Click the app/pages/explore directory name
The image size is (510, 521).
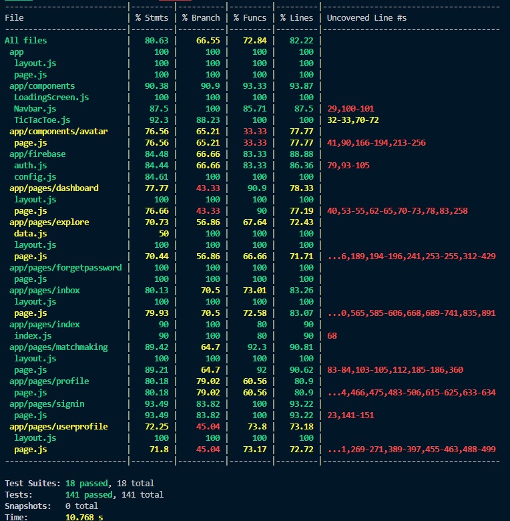(x=49, y=222)
